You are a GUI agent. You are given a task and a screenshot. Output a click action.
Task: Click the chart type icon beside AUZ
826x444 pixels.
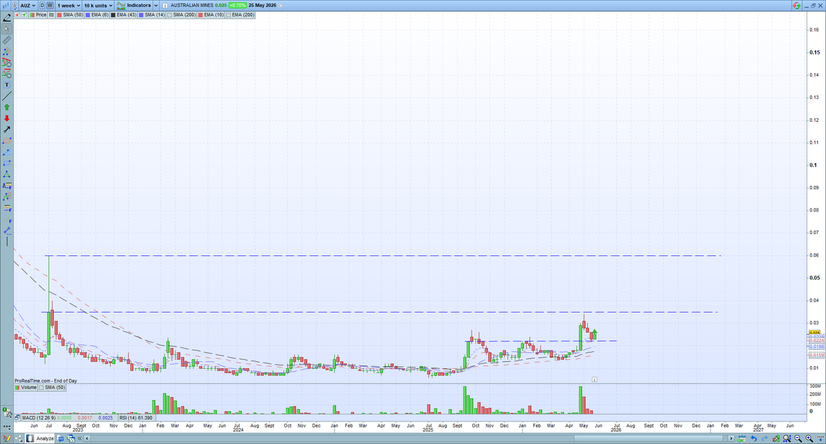pyautogui.click(x=6, y=6)
